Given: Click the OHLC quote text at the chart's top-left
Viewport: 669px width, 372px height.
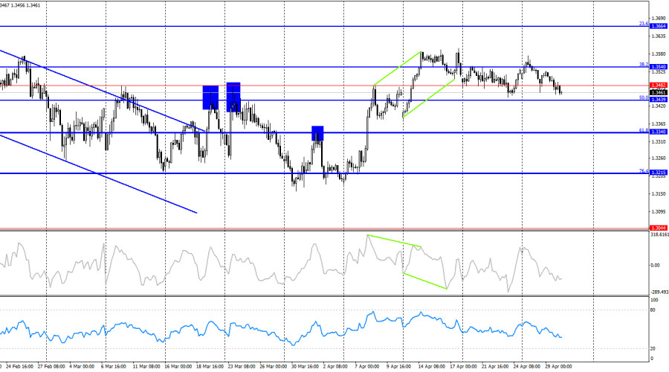Looking at the screenshot, I should [21, 5].
